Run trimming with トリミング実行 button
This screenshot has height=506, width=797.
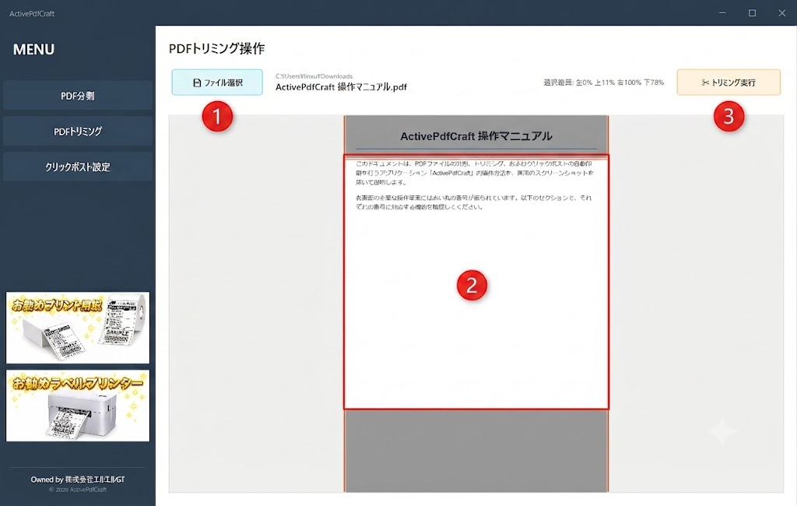[x=729, y=83]
